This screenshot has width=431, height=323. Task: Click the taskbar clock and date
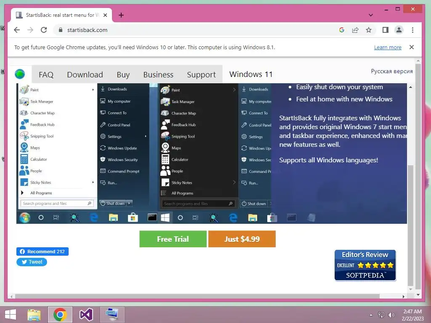tap(412, 315)
